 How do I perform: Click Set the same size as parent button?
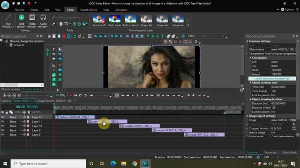[272, 78]
